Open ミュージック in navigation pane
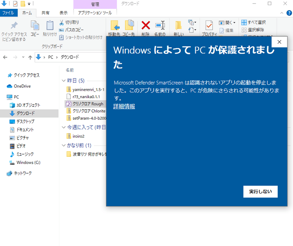Screen dimensions: 293x246 (22, 154)
